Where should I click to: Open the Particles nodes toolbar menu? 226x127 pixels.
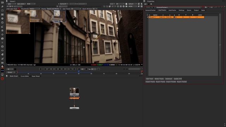[2, 43]
